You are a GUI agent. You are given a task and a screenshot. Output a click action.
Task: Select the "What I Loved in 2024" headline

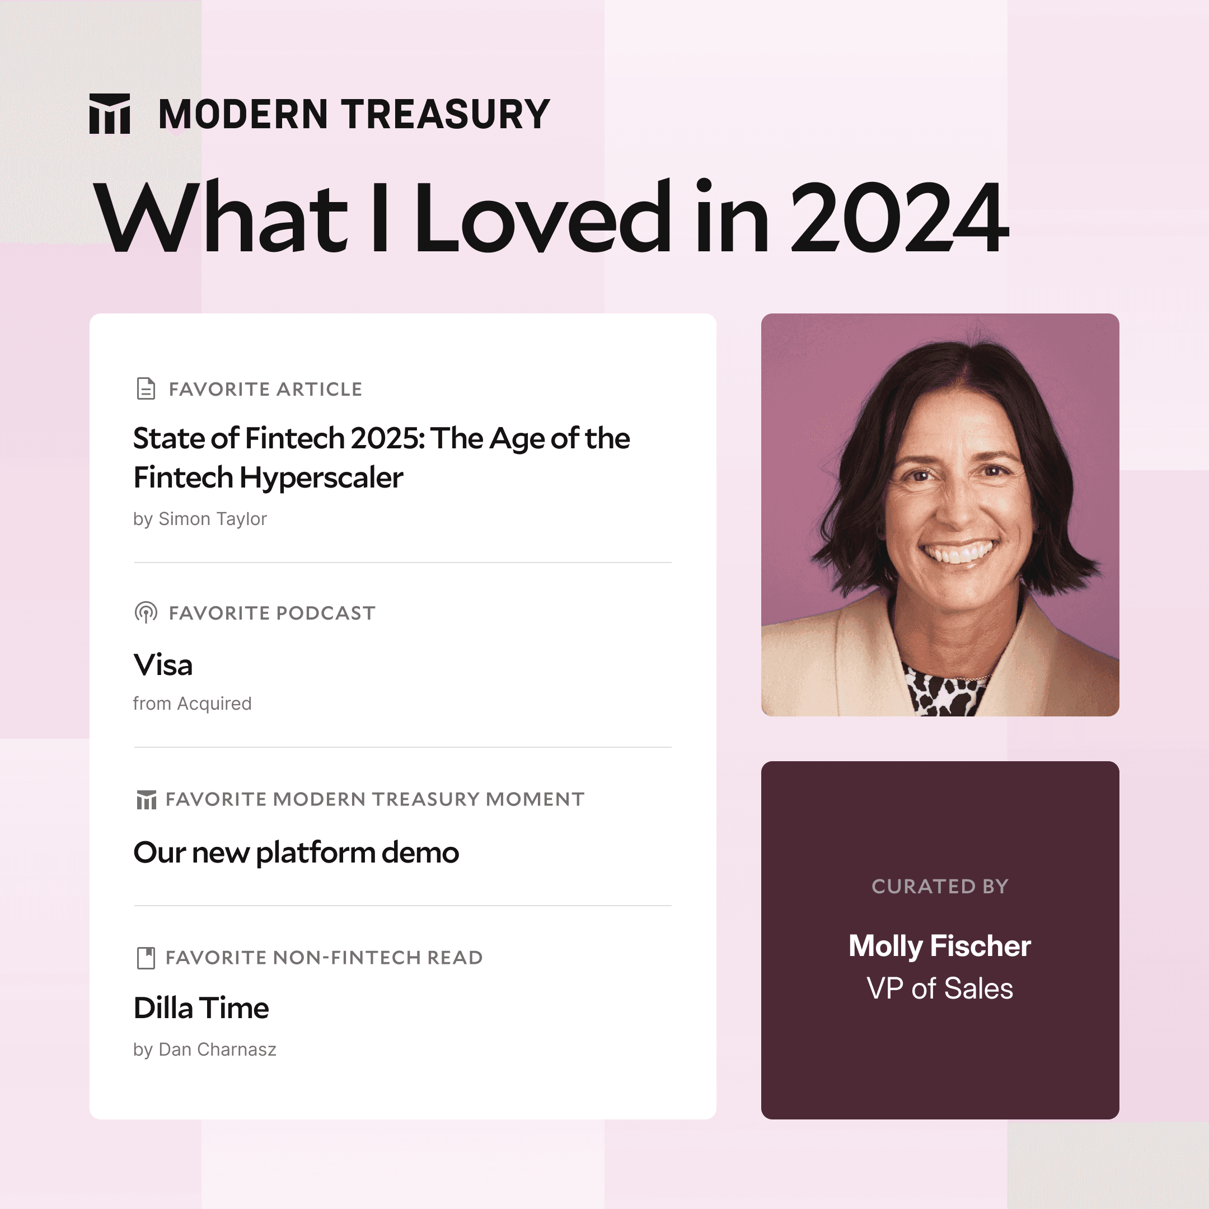[x=551, y=217]
